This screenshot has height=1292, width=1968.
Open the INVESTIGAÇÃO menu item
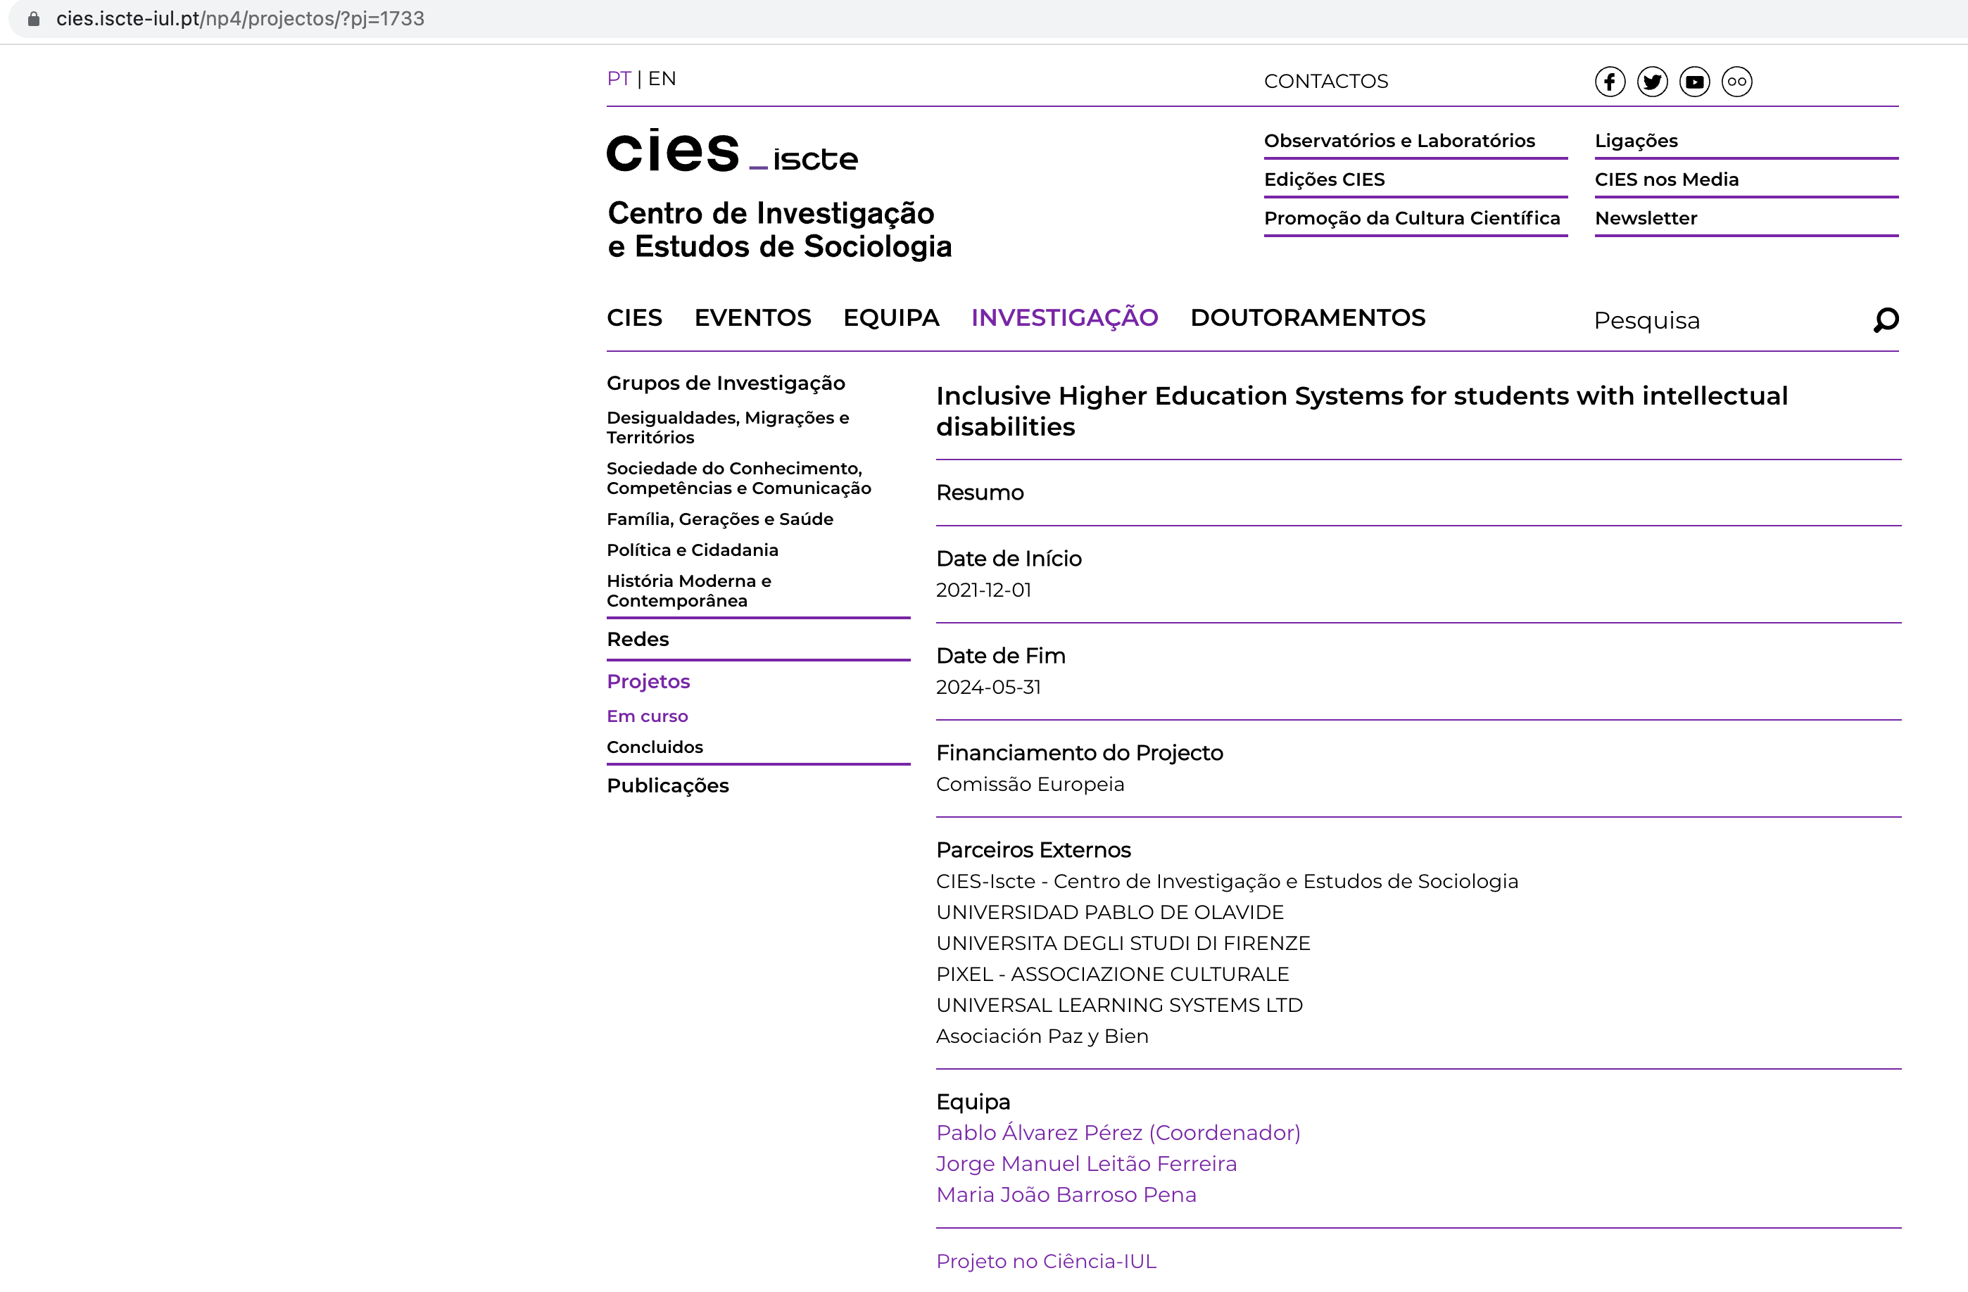(1064, 317)
